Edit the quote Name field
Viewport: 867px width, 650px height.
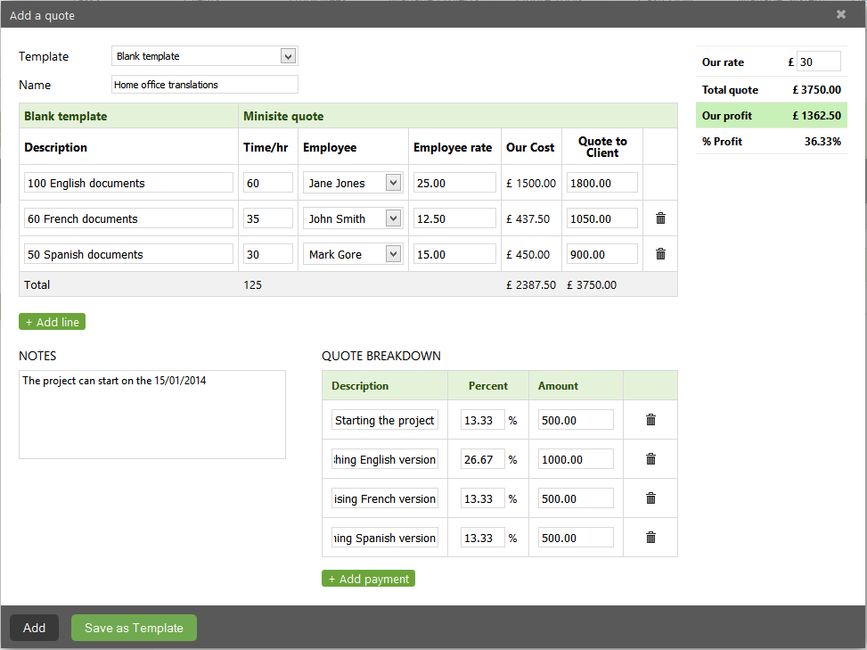[x=205, y=85]
